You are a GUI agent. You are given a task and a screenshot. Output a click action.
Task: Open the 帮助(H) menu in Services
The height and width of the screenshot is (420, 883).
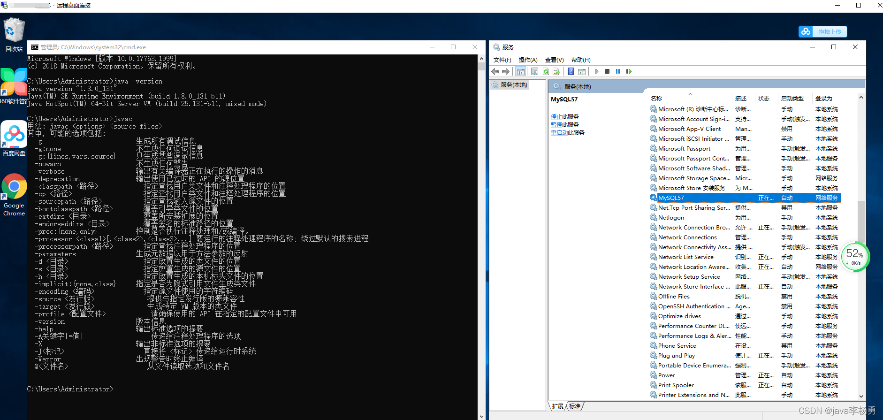coord(581,60)
